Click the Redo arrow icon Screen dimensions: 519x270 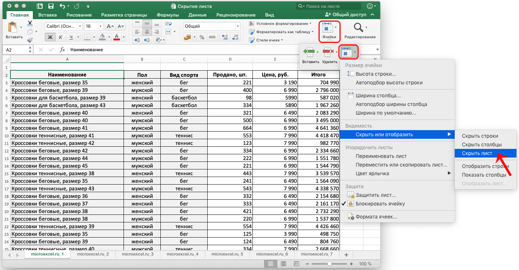click(76, 6)
